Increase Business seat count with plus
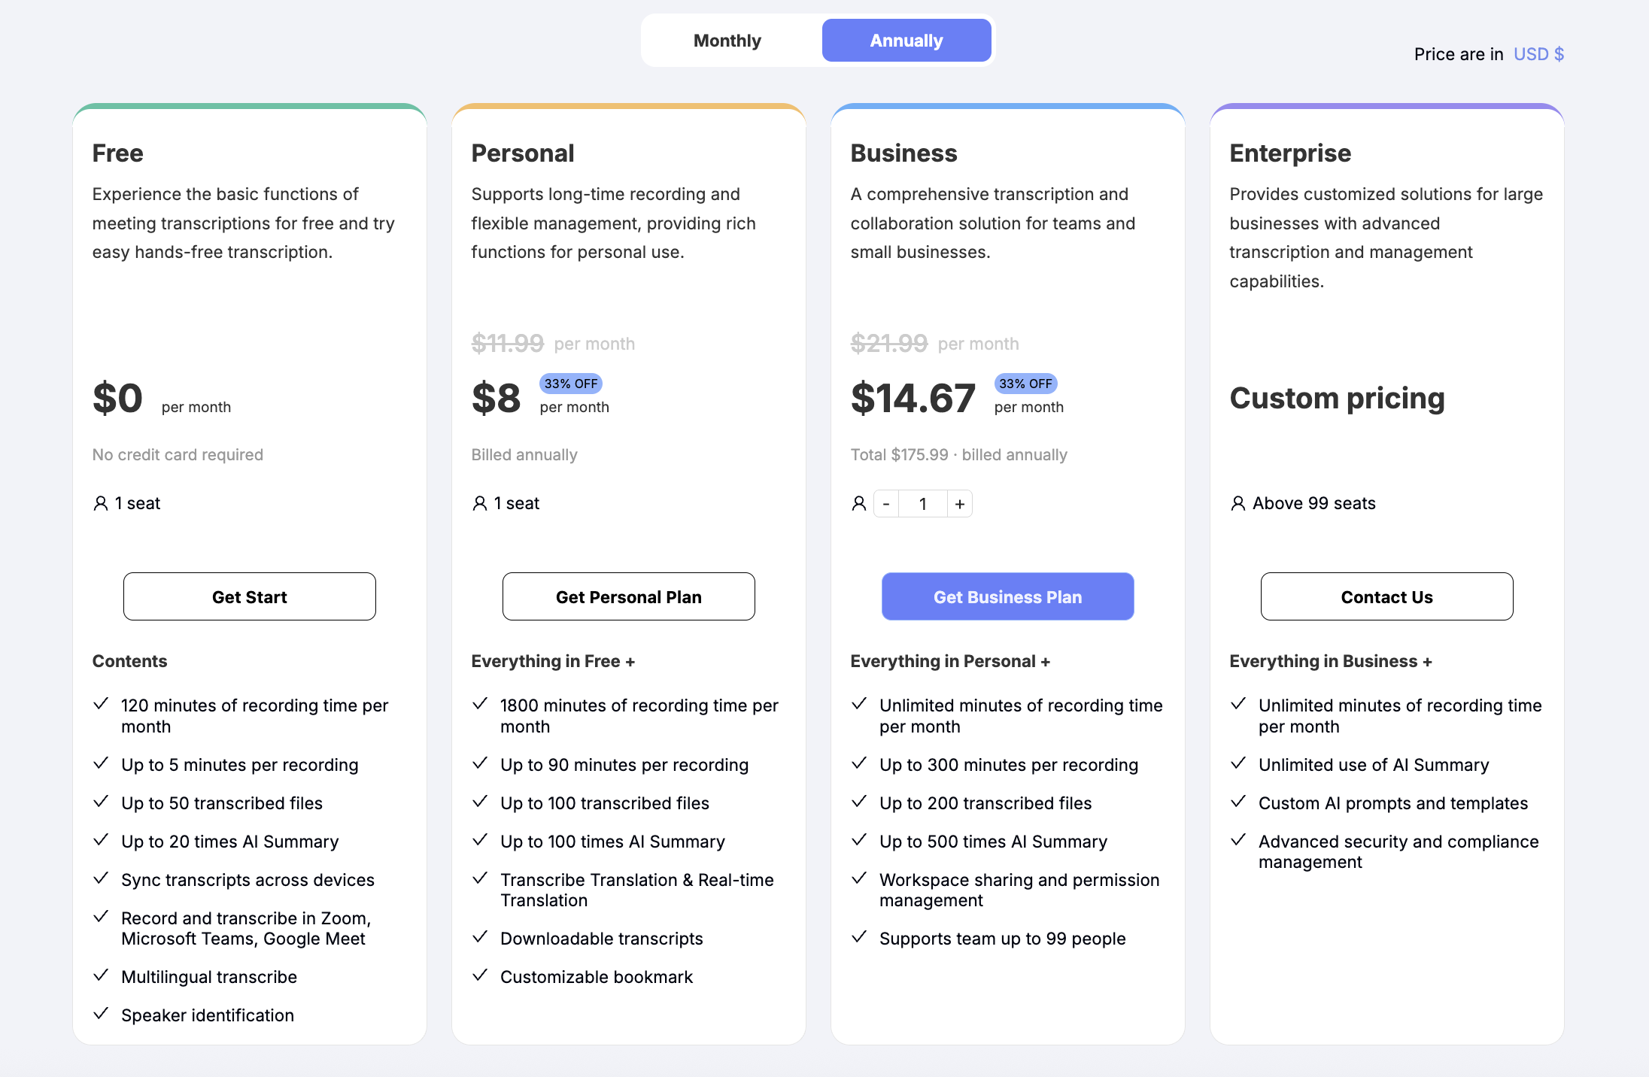 (x=960, y=504)
